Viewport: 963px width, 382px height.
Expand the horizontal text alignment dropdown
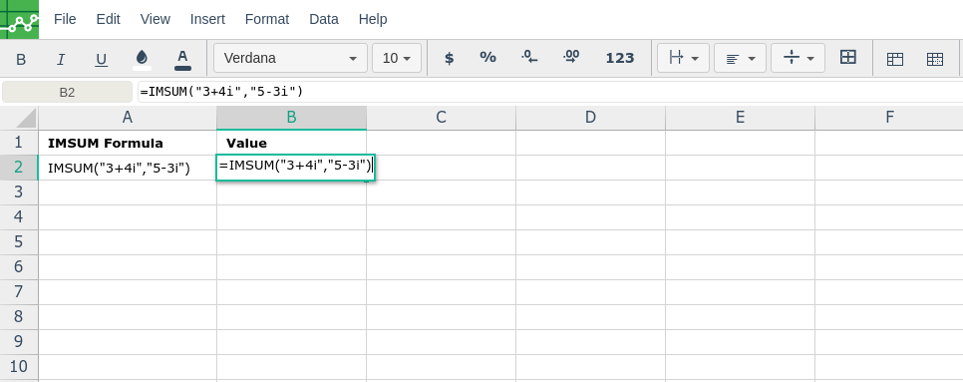click(x=740, y=58)
